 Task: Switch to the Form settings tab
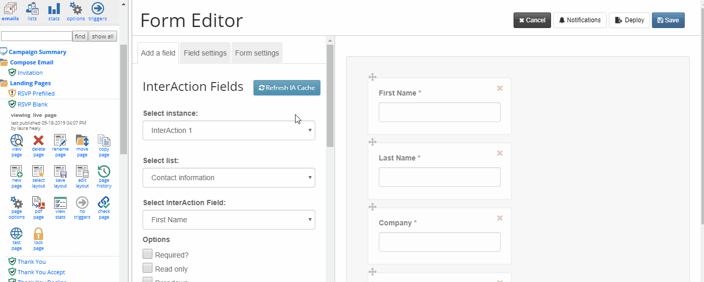257,53
